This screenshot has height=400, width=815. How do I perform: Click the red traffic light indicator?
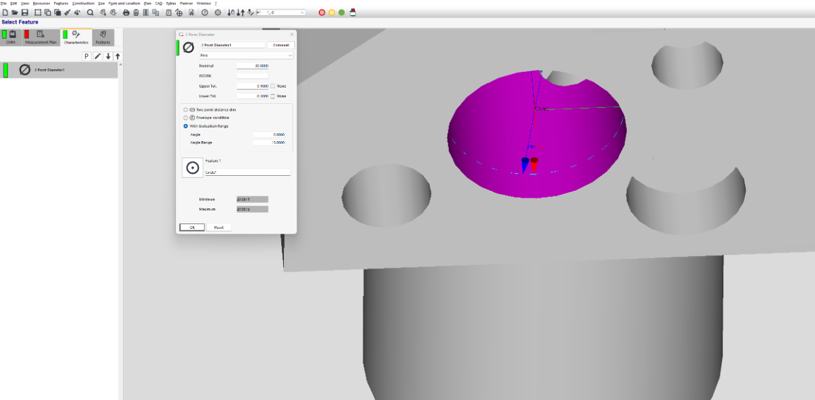(x=322, y=12)
